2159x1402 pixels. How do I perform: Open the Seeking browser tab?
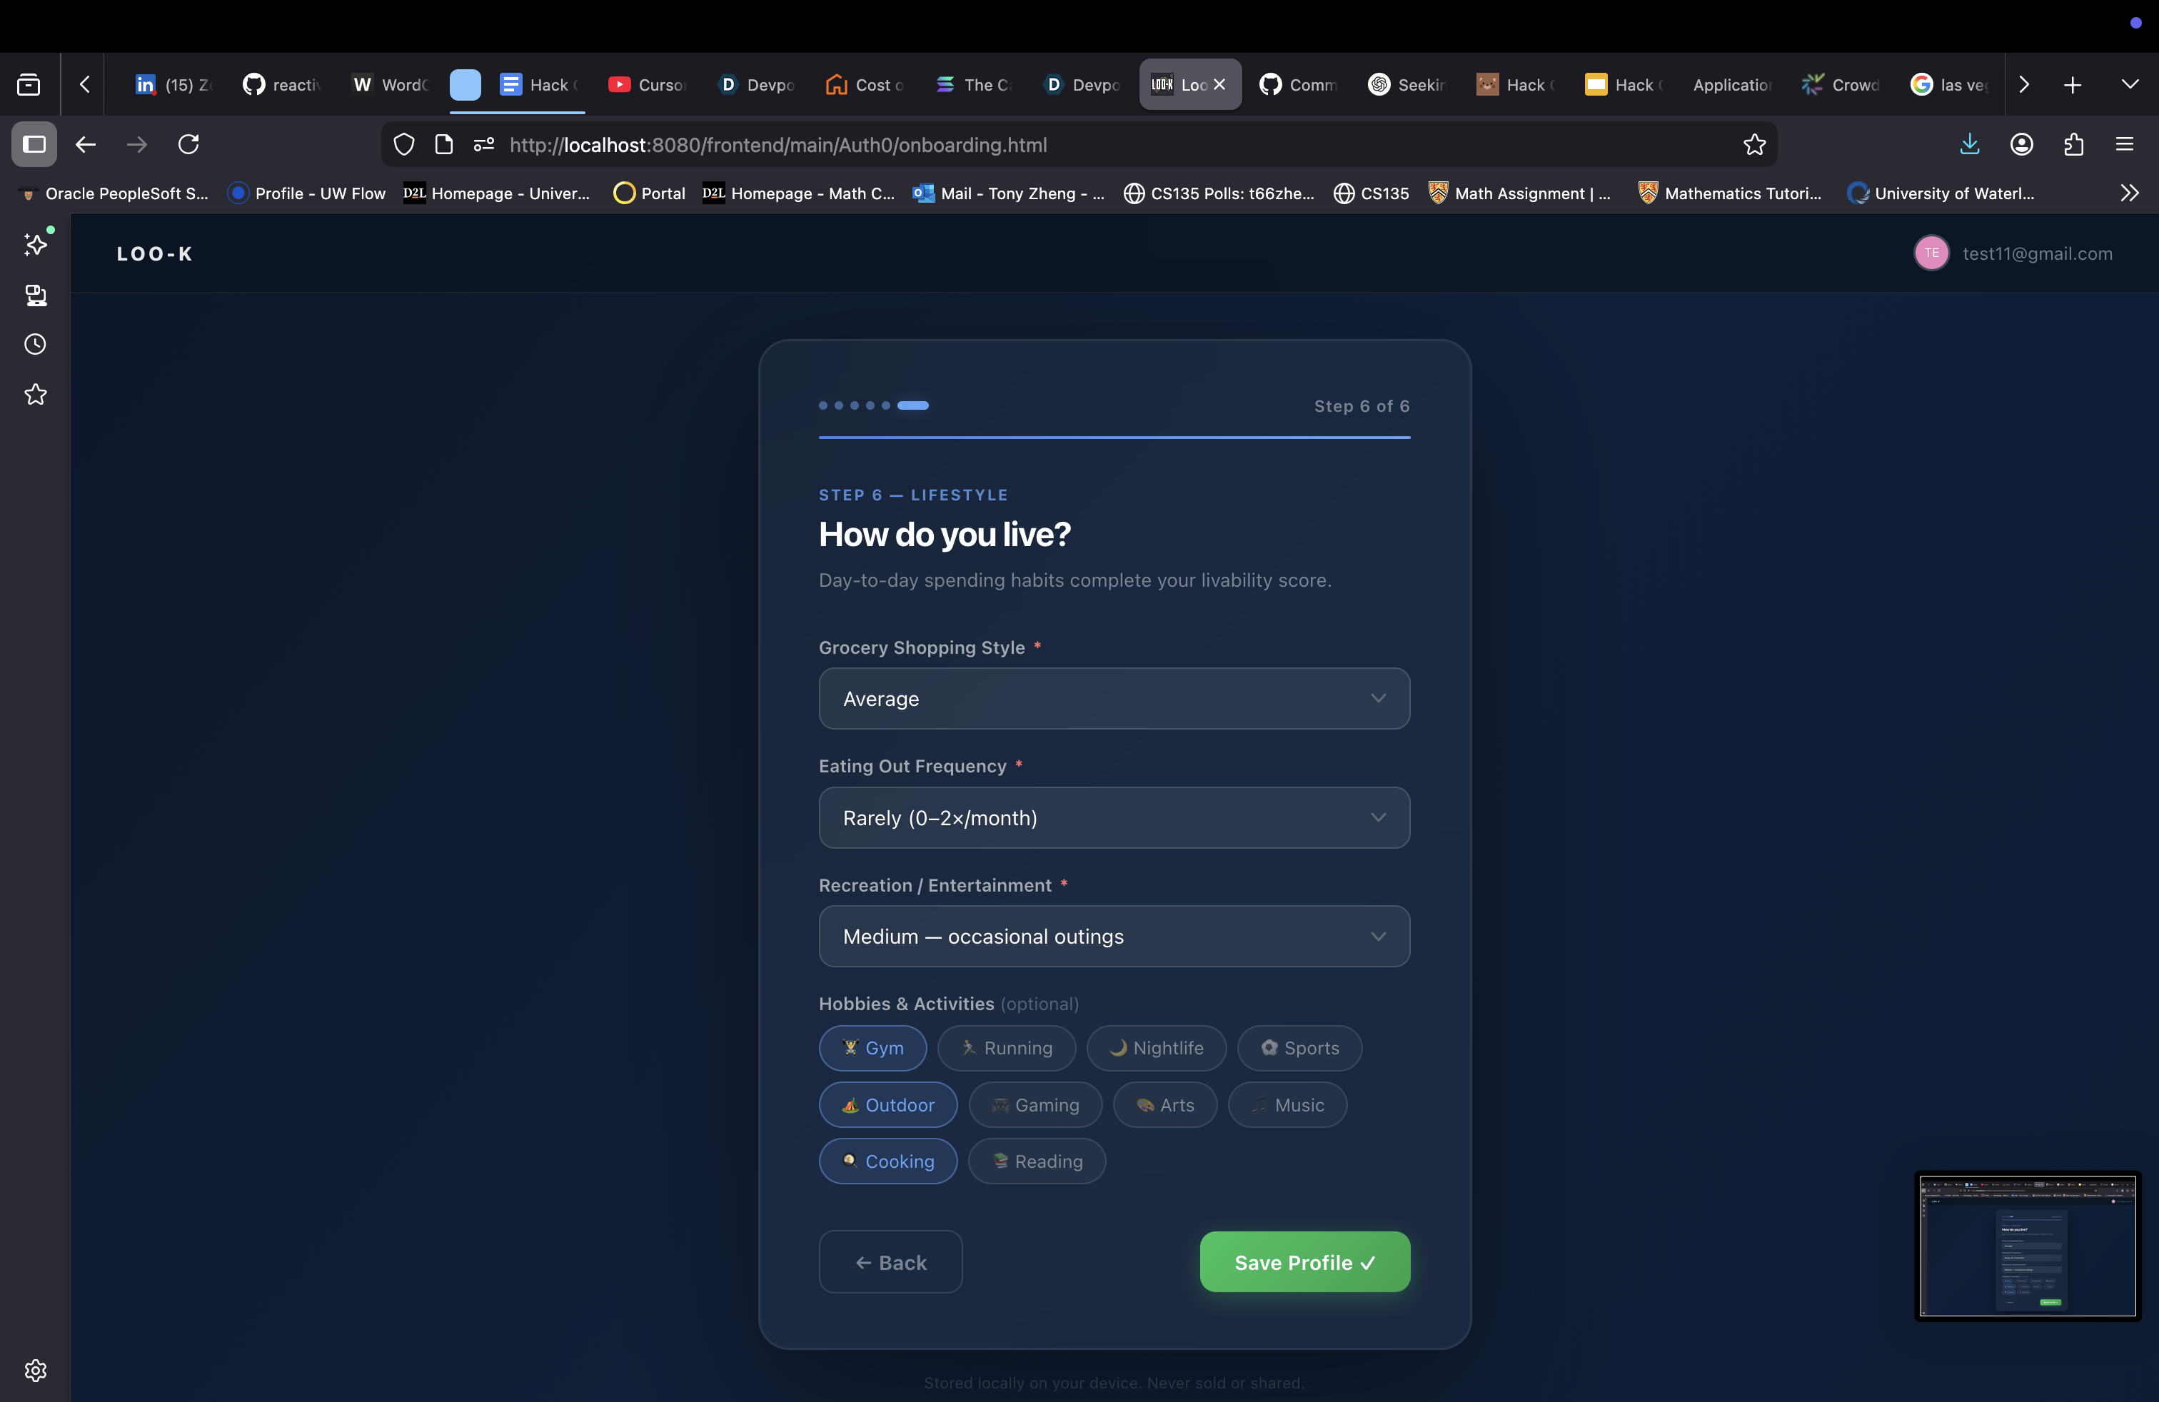coord(1406,84)
